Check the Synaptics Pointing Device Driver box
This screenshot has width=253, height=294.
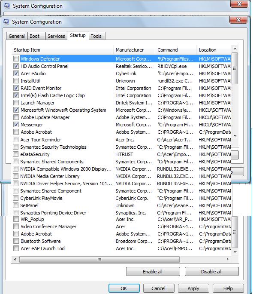pos(16,213)
